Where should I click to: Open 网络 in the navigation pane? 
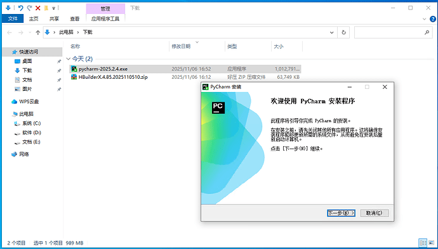[x=23, y=154]
